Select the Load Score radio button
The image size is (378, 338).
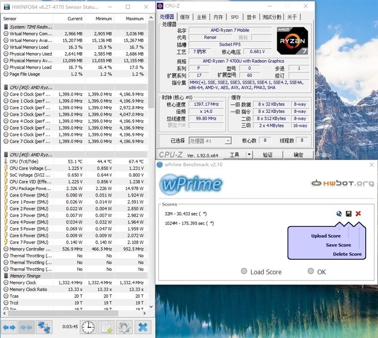(244, 272)
